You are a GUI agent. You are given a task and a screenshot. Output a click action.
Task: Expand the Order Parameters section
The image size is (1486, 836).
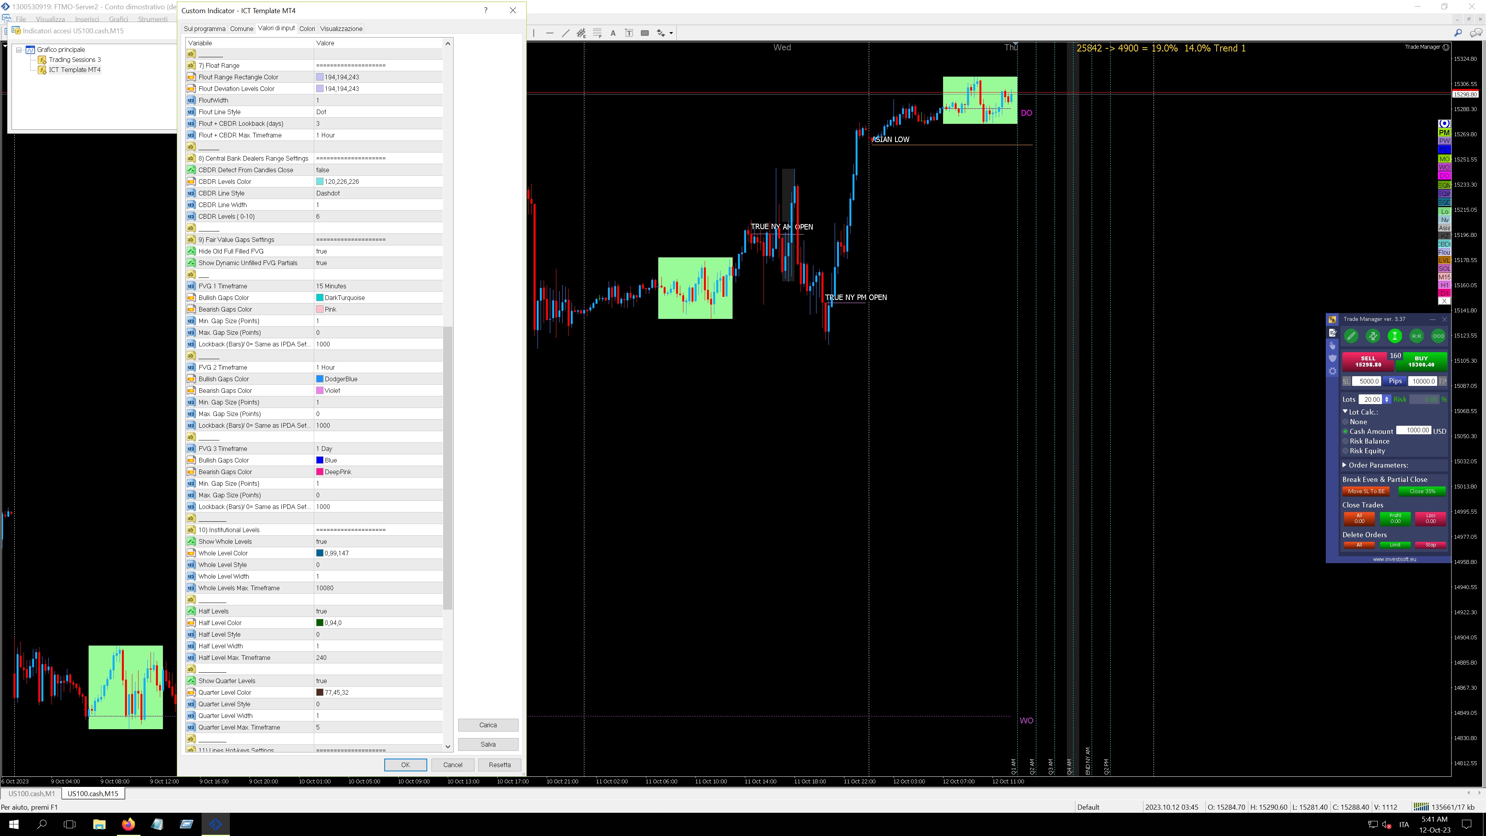1345,465
